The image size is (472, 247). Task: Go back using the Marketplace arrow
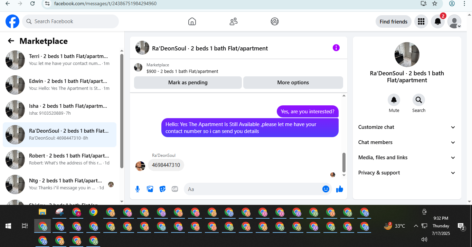(11, 41)
